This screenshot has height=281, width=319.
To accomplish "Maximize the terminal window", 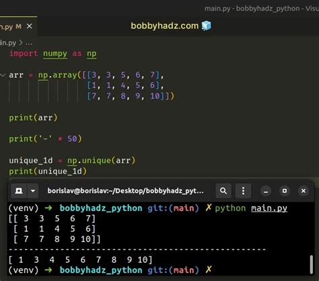I will click(x=285, y=191).
